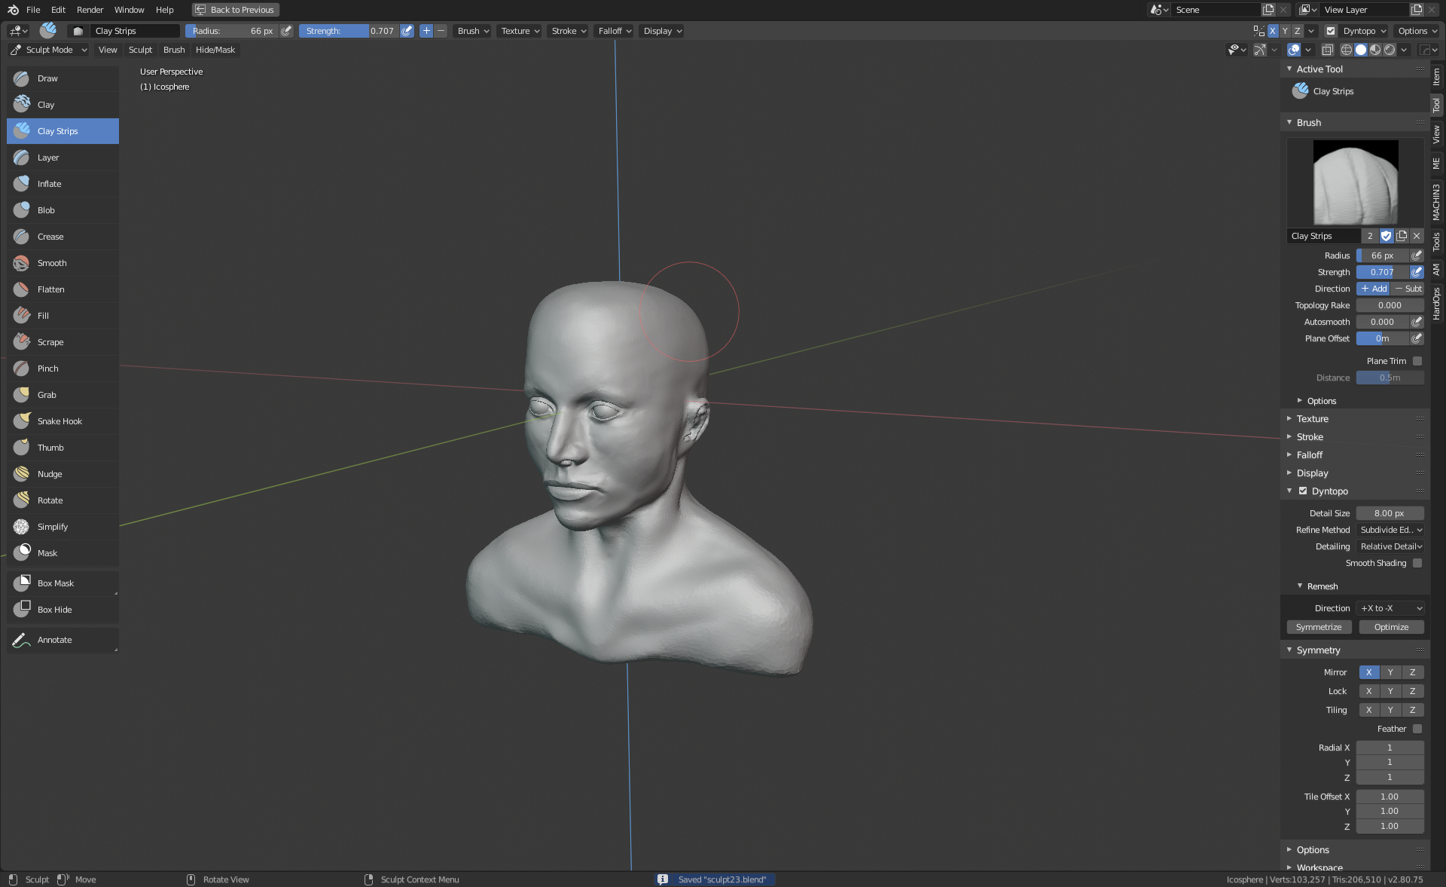Select the Annotate tool

click(x=55, y=640)
